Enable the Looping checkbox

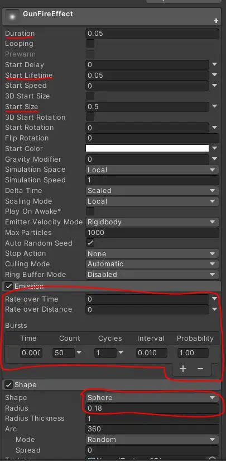pyautogui.click(x=90, y=44)
